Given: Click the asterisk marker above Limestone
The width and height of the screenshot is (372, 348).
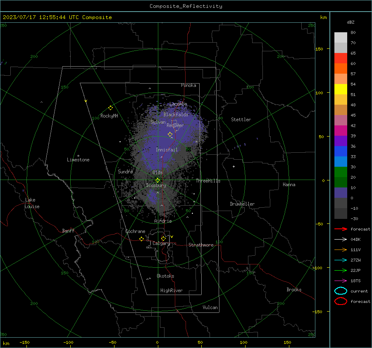Looking at the screenshot, I should click(x=78, y=156).
